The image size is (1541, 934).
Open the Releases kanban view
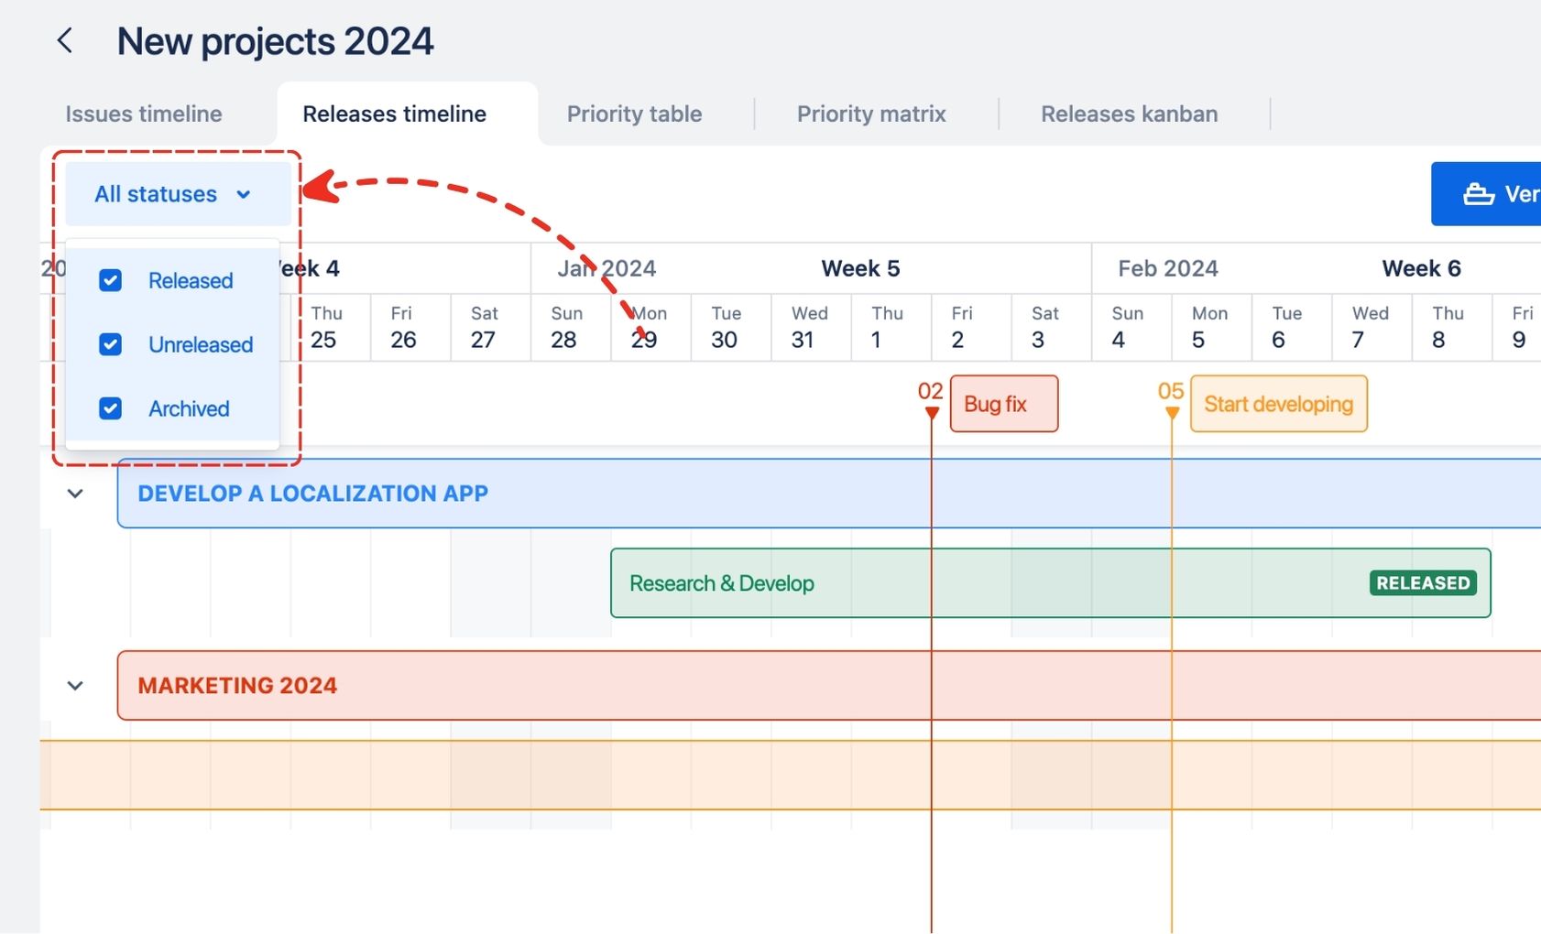[1129, 114]
